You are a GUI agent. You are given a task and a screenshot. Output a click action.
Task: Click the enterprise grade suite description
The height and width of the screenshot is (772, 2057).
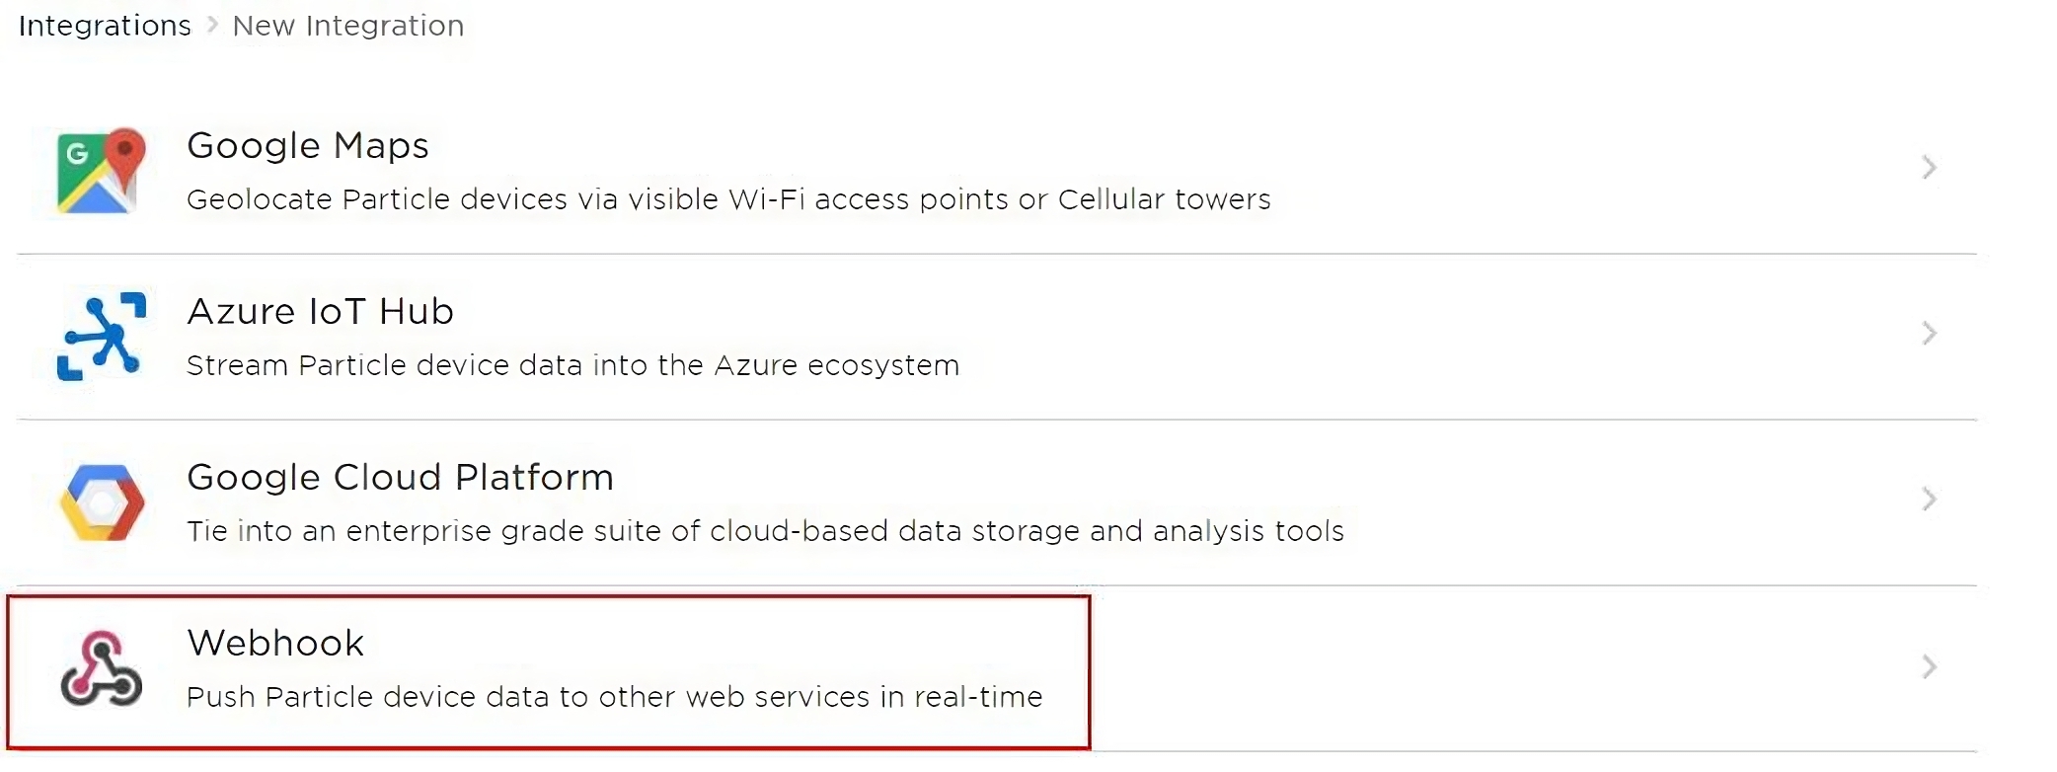(x=765, y=531)
